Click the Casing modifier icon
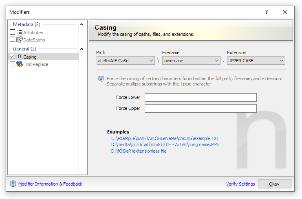 point(19,57)
